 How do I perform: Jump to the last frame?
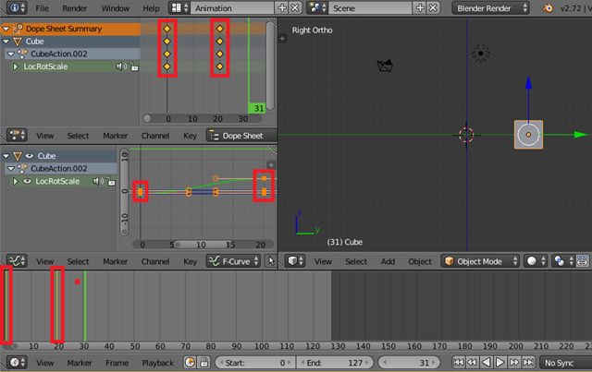coord(528,363)
